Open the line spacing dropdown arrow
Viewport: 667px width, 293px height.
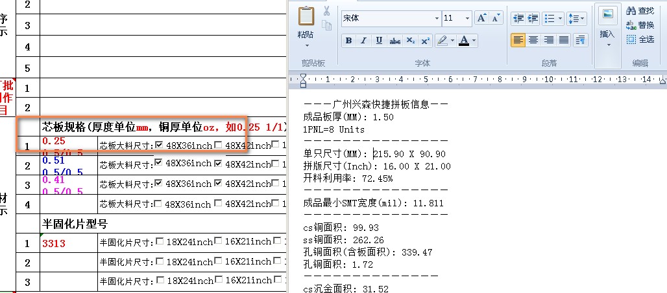tap(583, 18)
